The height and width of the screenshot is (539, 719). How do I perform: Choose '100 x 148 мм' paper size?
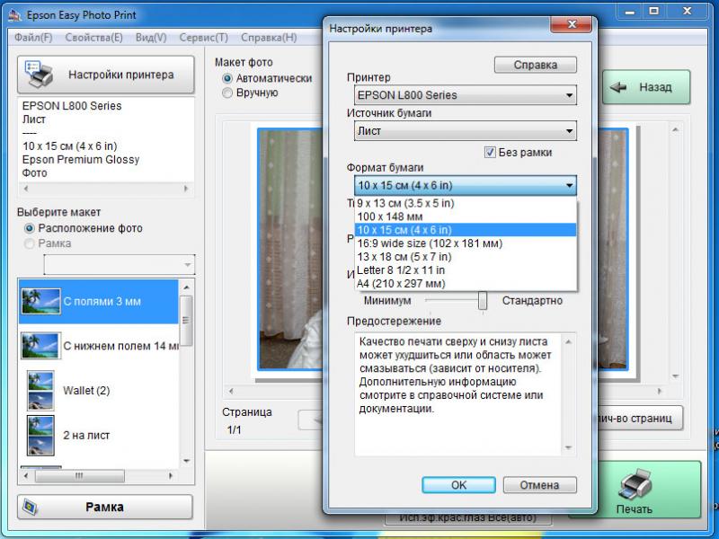point(466,216)
